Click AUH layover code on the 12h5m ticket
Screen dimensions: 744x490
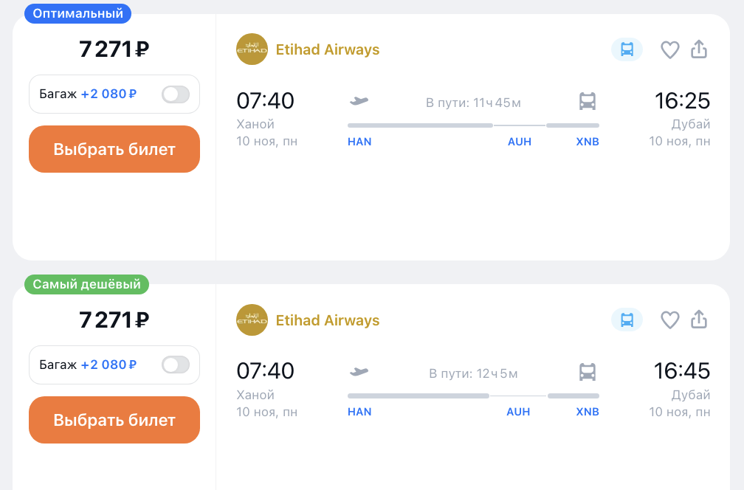click(518, 412)
